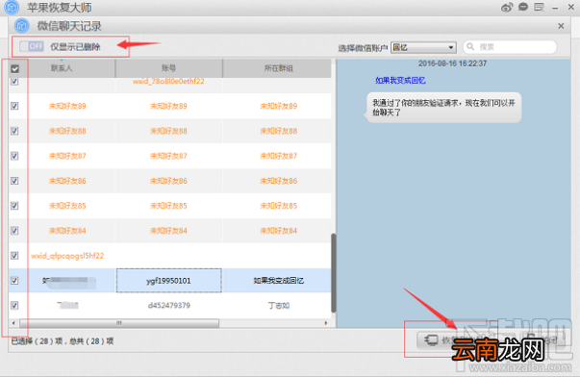Click the horizontal scrollbar right arrow
580x377 pixels.
click(x=326, y=323)
